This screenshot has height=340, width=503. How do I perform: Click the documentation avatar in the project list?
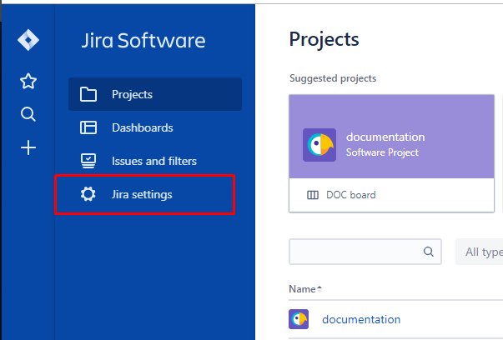click(299, 319)
